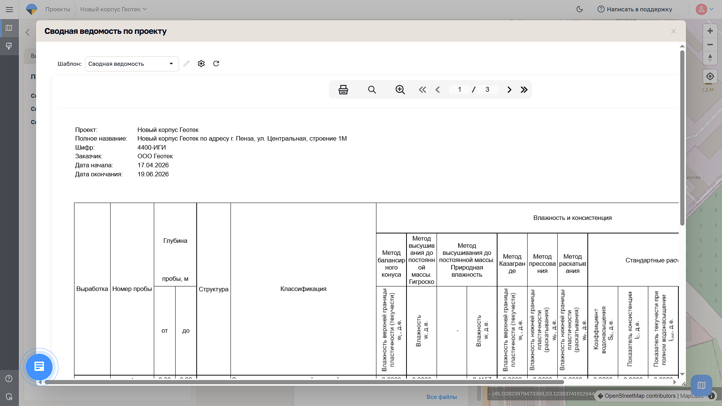
Task: Go to the next report page
Action: point(509,89)
